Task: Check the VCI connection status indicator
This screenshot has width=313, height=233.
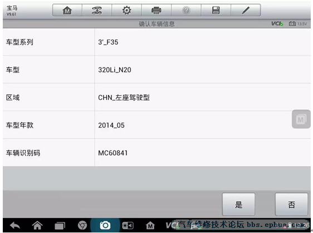Action: (x=277, y=23)
